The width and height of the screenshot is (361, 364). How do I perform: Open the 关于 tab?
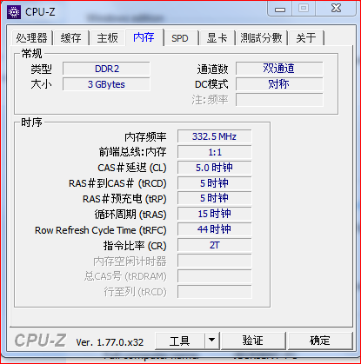(306, 38)
